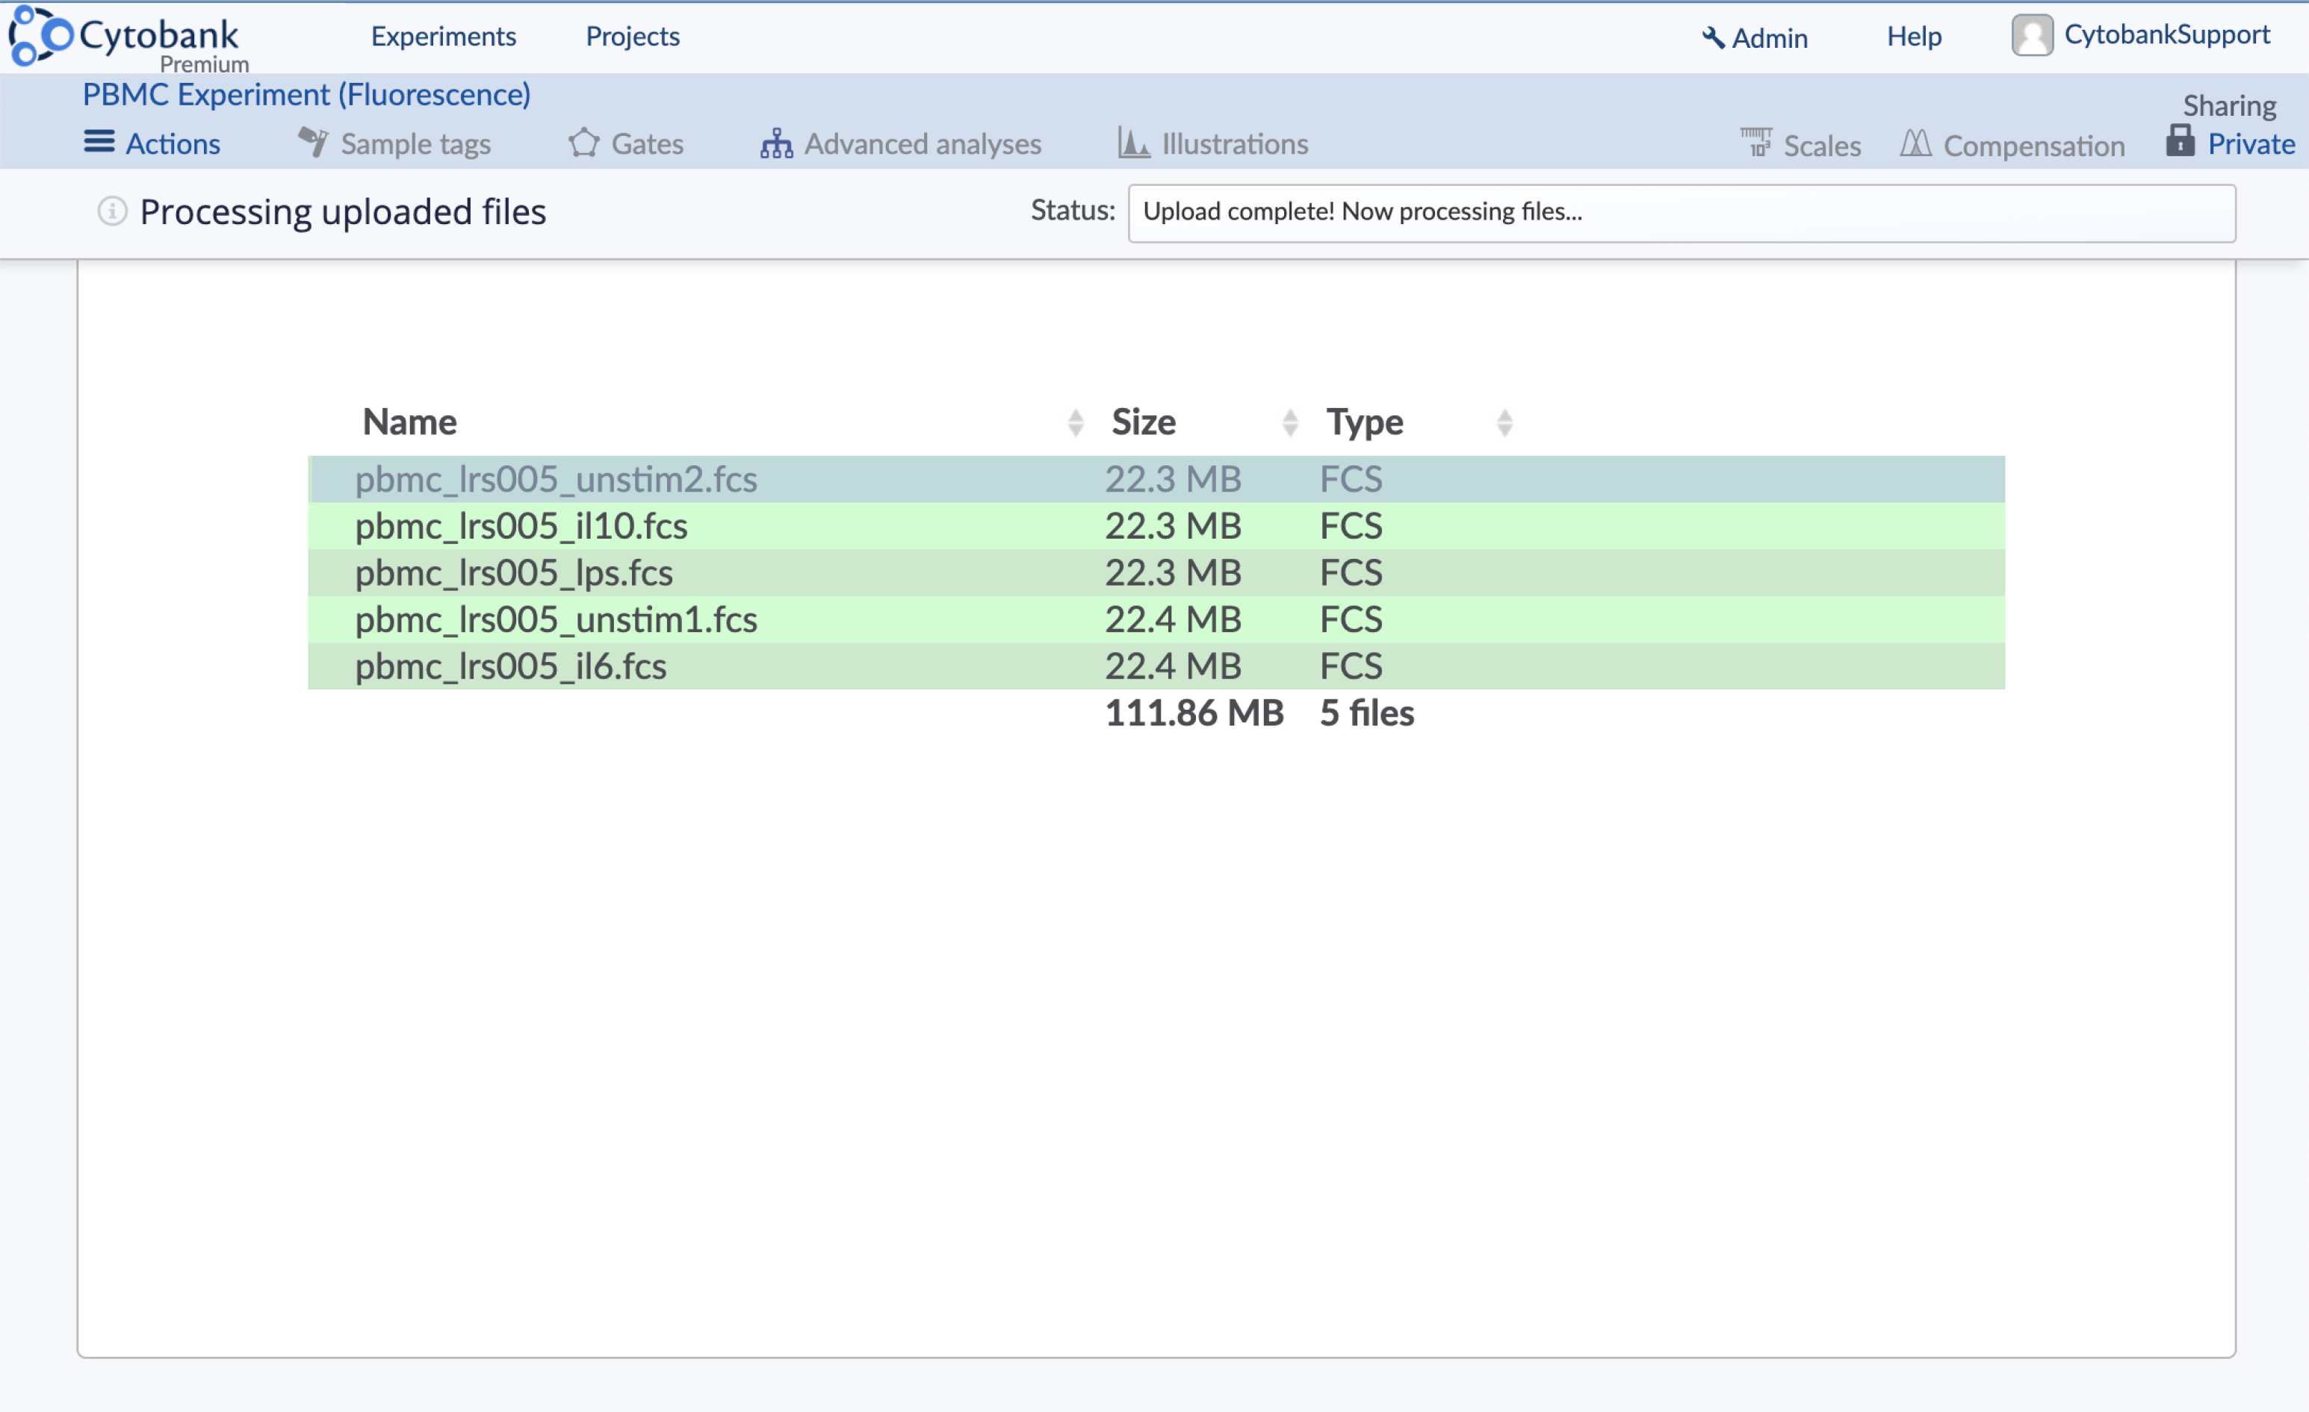Open the Actions menu label

pyautogui.click(x=173, y=143)
